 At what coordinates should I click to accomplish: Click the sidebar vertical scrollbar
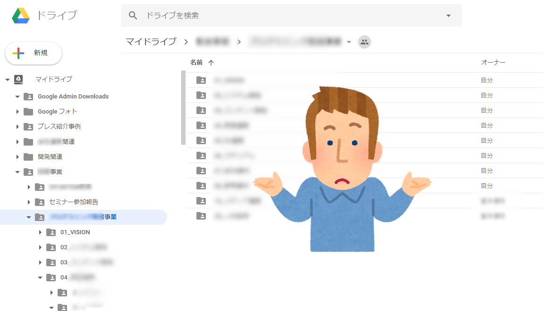coord(183,107)
